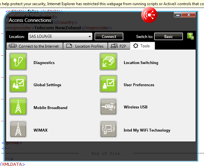
Task: Close the Access Connections window
Action: [189, 15]
